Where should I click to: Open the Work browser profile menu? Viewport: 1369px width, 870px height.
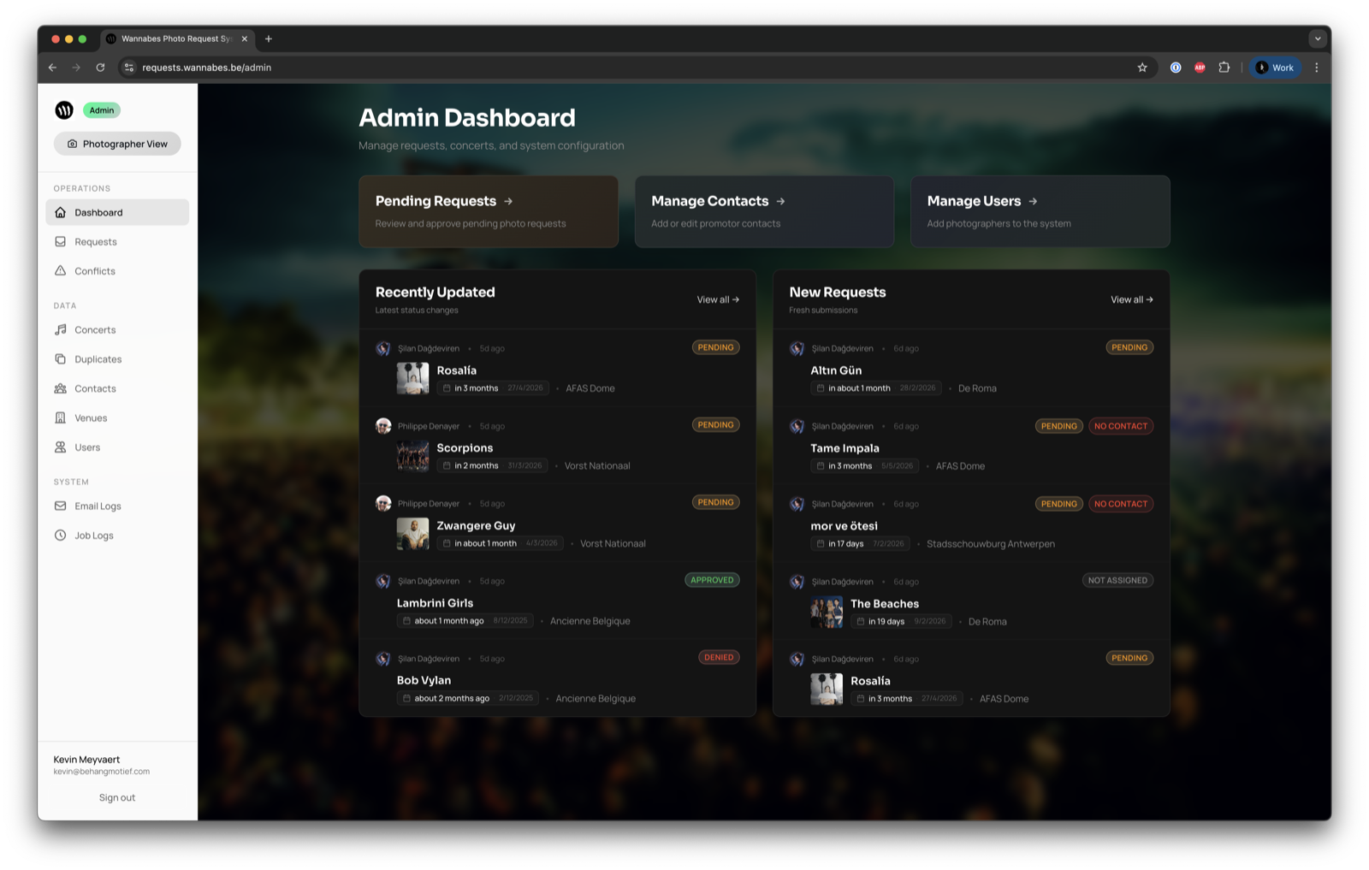[1275, 67]
